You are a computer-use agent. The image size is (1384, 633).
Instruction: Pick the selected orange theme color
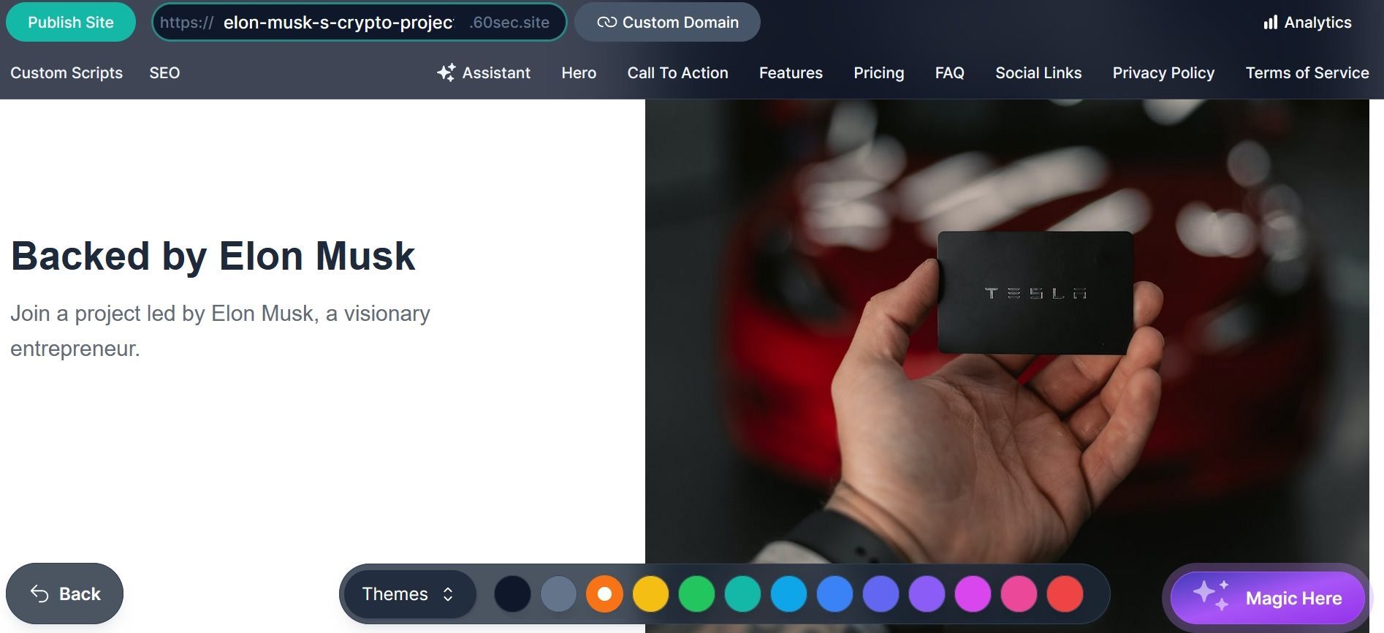(x=604, y=594)
